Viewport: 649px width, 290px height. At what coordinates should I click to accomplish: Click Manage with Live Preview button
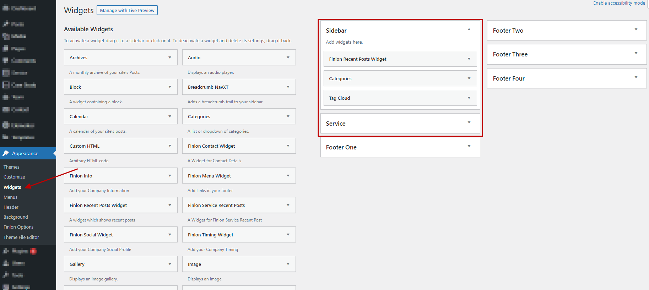(x=127, y=10)
